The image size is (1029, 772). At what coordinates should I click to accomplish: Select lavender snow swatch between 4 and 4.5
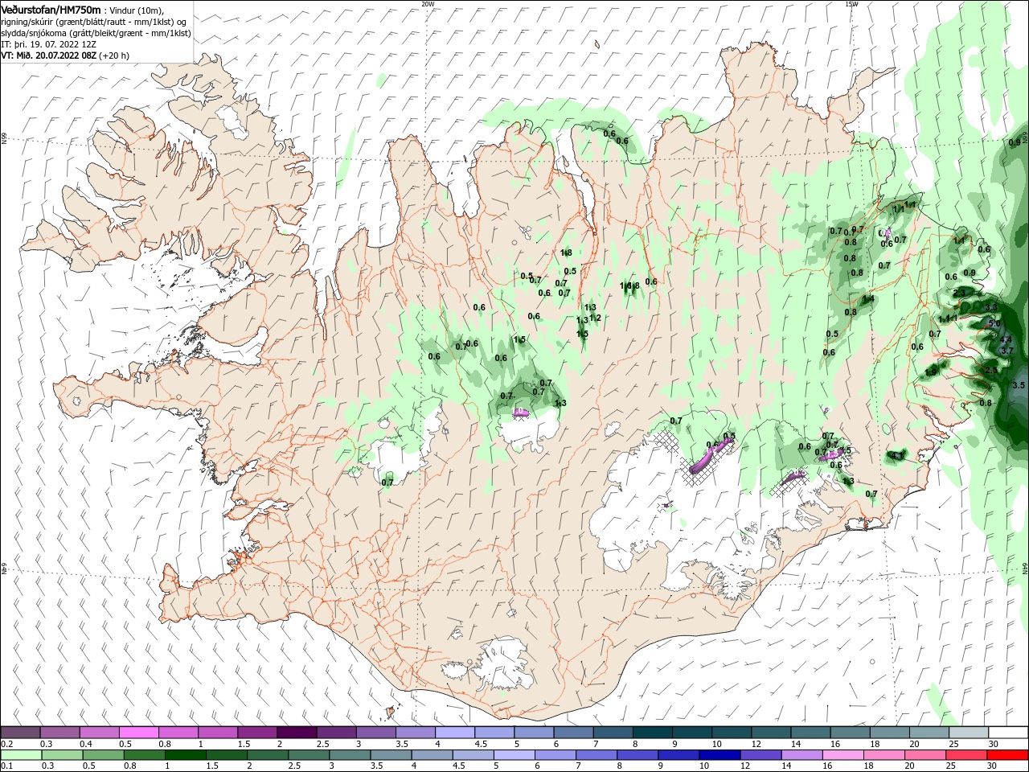453,733
